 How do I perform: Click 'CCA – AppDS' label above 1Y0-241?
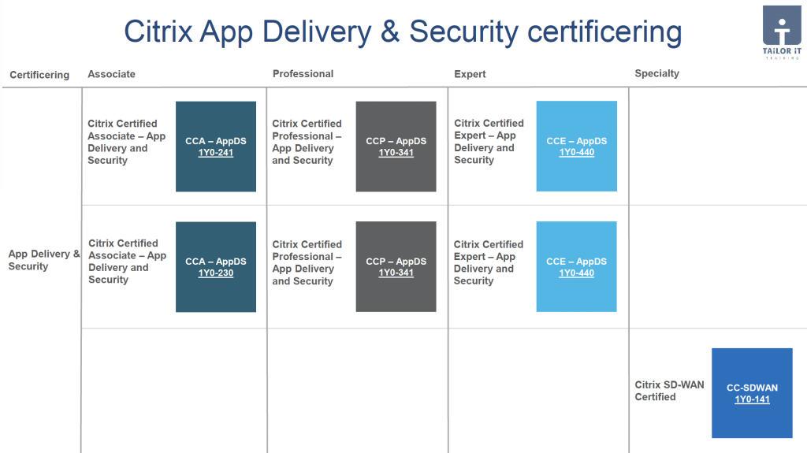pyautogui.click(x=216, y=141)
